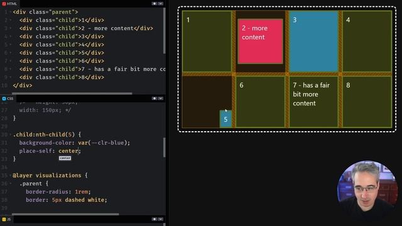The height and width of the screenshot is (226, 402).
Task: Click small blue box 5 in preview
Action: (225, 119)
